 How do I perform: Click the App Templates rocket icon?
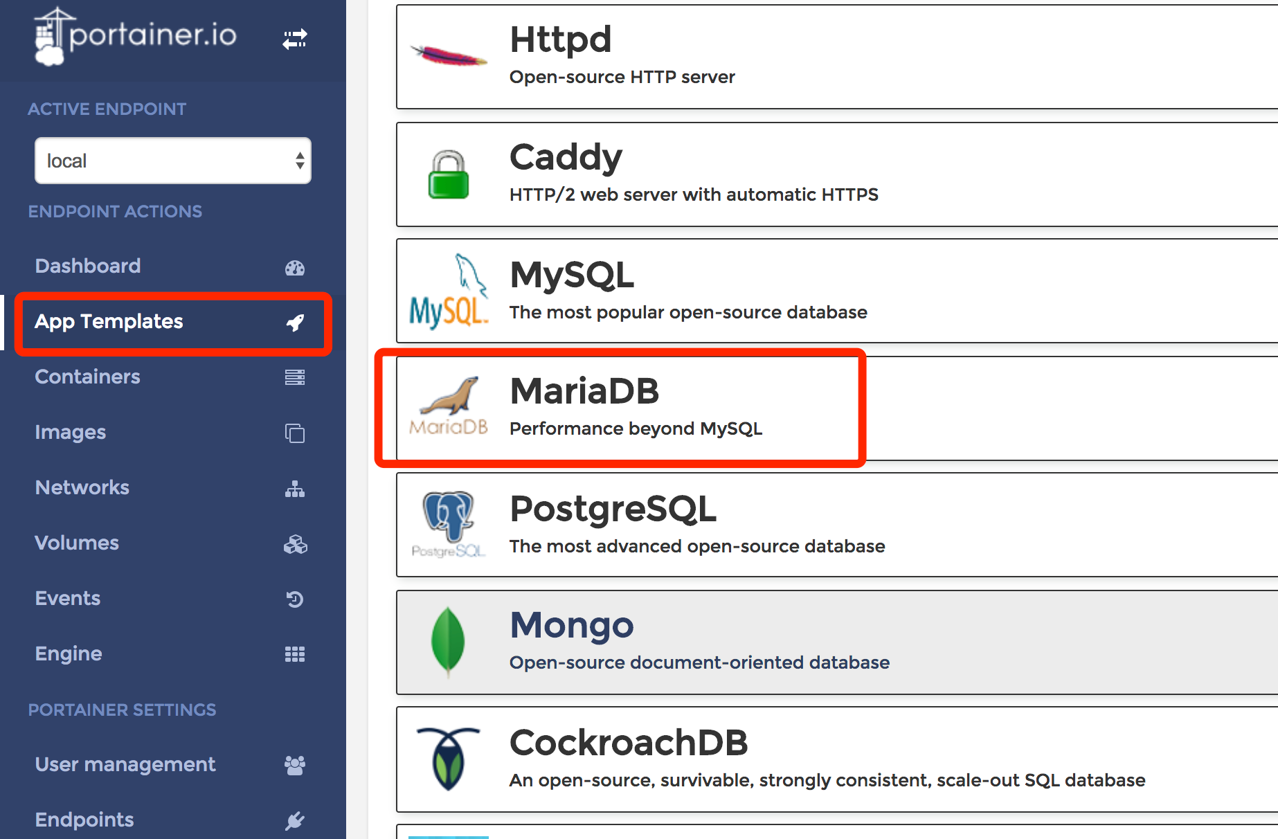pyautogui.click(x=296, y=322)
